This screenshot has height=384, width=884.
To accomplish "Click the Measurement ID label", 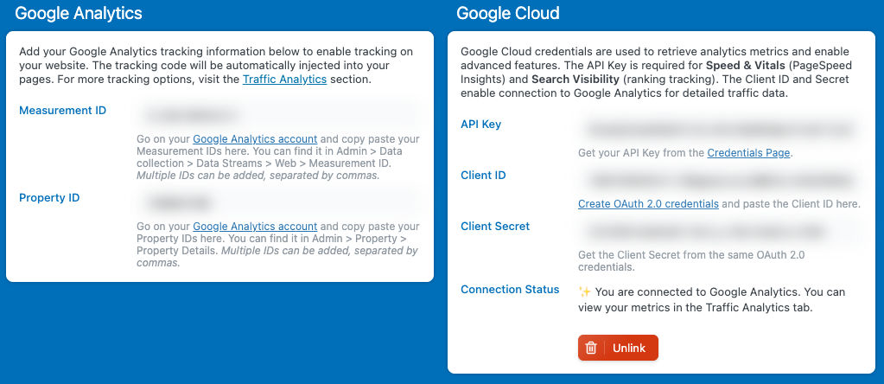I will (62, 111).
